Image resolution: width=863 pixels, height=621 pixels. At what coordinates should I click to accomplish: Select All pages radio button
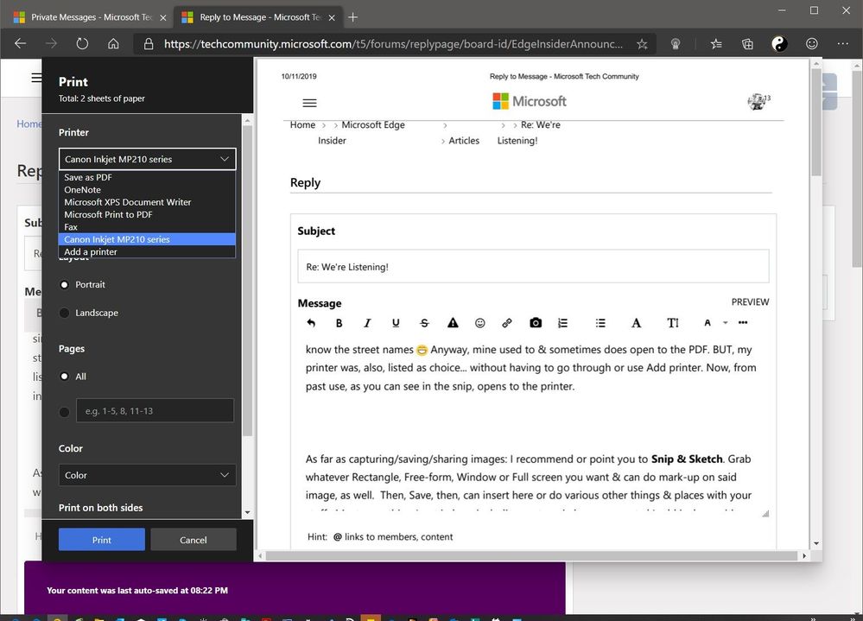pyautogui.click(x=65, y=377)
